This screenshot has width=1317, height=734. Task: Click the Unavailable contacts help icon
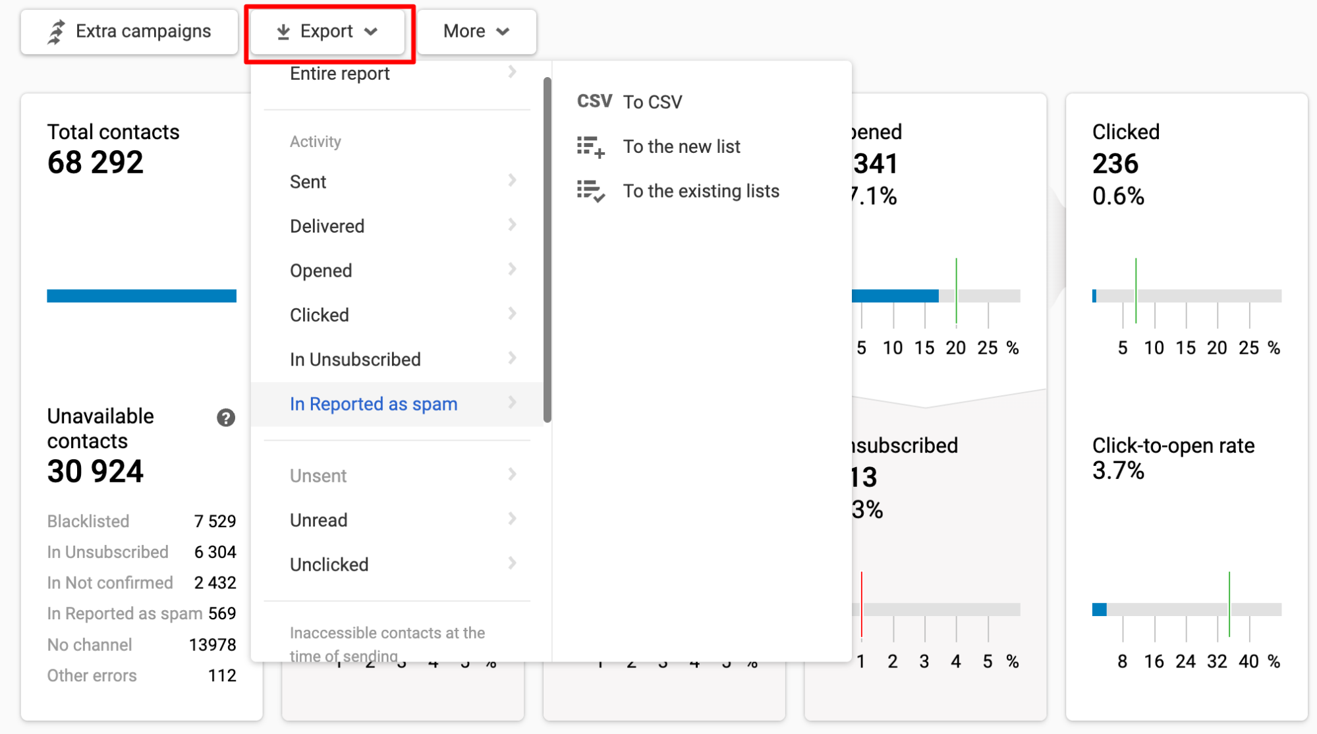tap(226, 418)
